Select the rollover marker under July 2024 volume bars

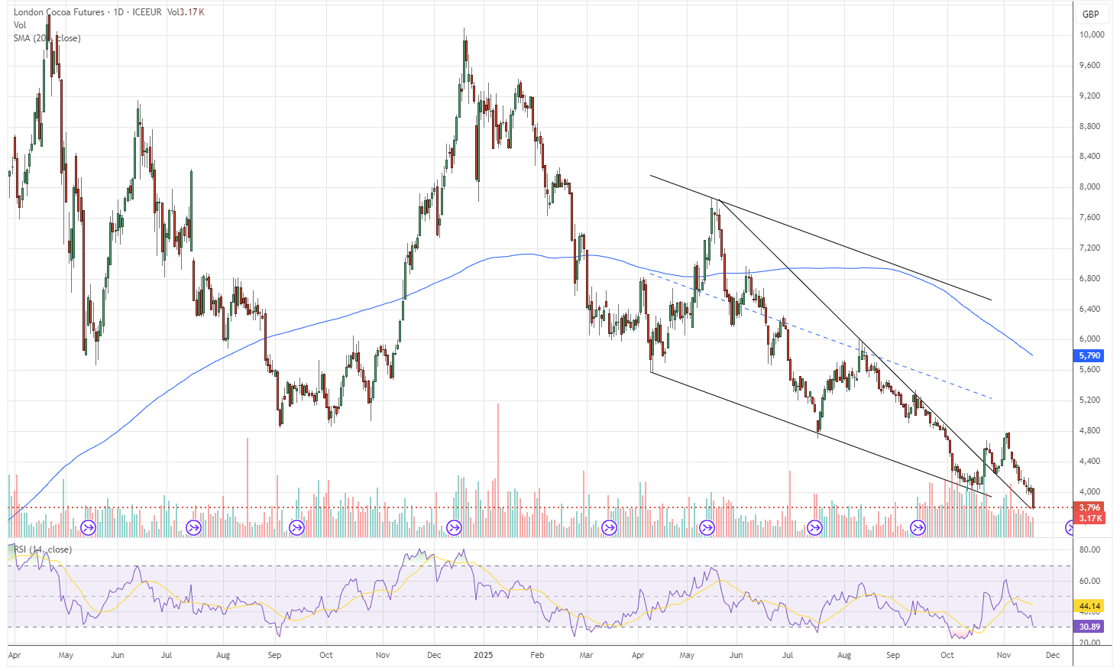pos(193,527)
